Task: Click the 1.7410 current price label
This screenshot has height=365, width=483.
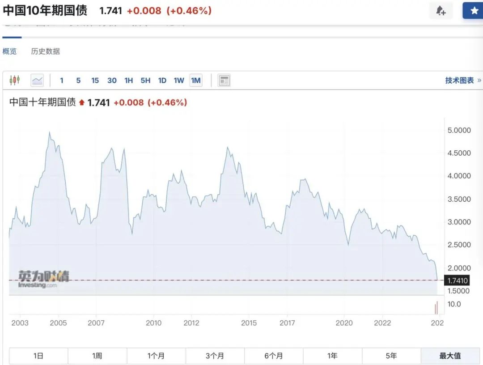Action: point(457,280)
